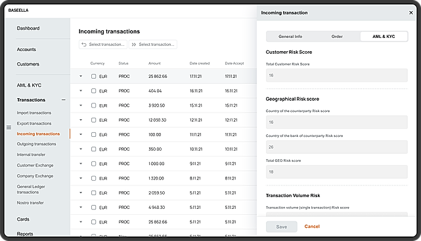Go to Nostro transfer
This screenshot has width=421, height=241.
click(x=30, y=203)
